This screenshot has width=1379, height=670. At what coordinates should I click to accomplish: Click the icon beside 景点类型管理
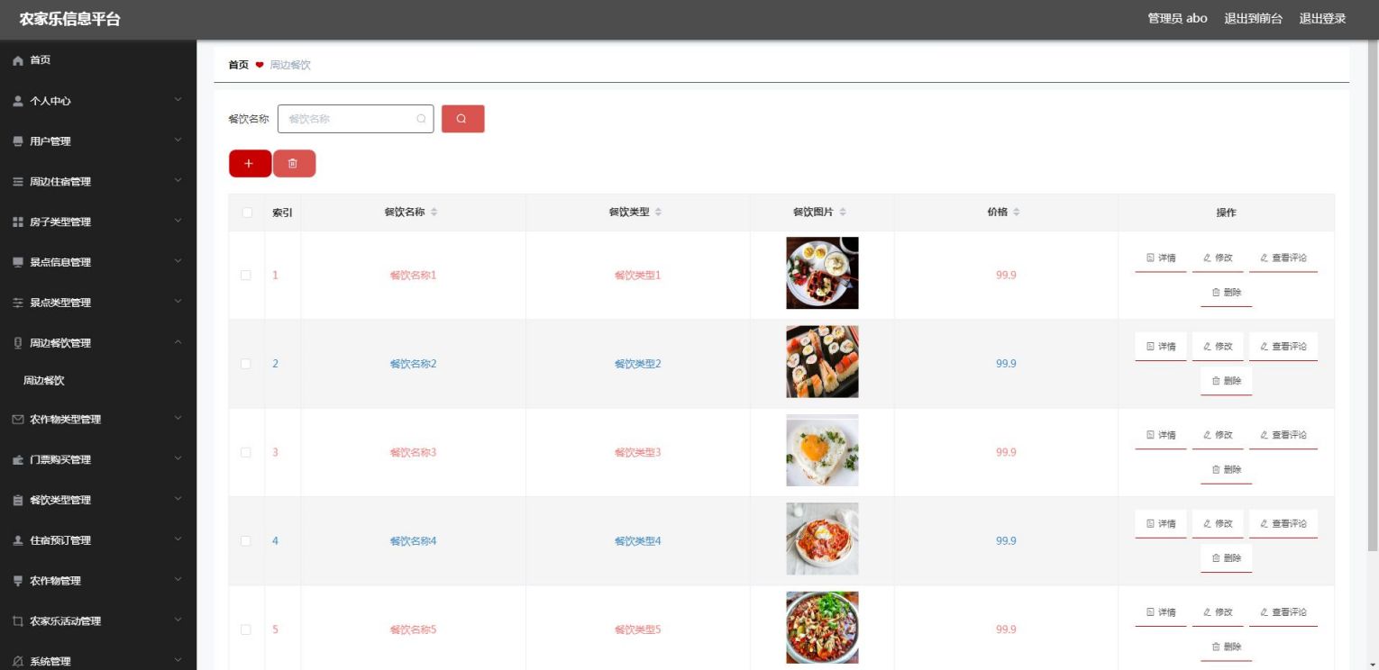pos(18,303)
